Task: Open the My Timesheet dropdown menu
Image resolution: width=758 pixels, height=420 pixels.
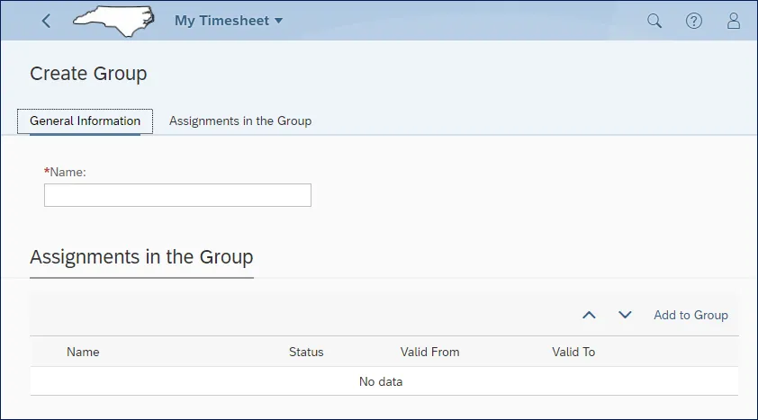Action: [x=229, y=21]
